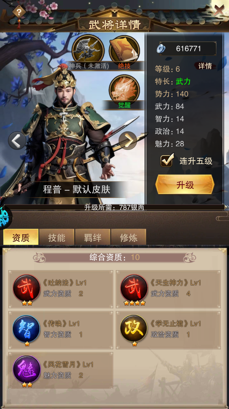Image resolution: width=229 pixels, height=409 pixels.
Task: Select the 天生神力 four-star 武 icon
Action: click(134, 288)
